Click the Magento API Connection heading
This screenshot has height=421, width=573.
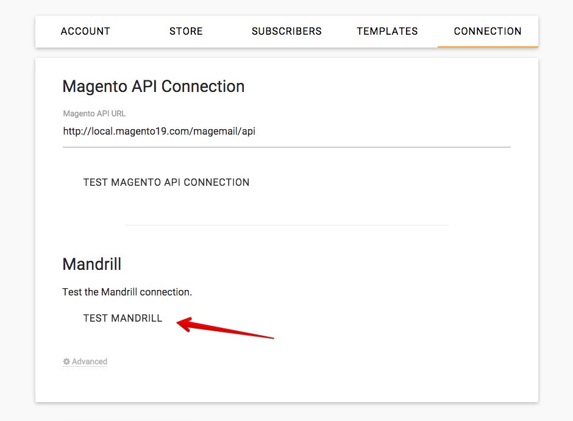pyautogui.click(x=154, y=87)
